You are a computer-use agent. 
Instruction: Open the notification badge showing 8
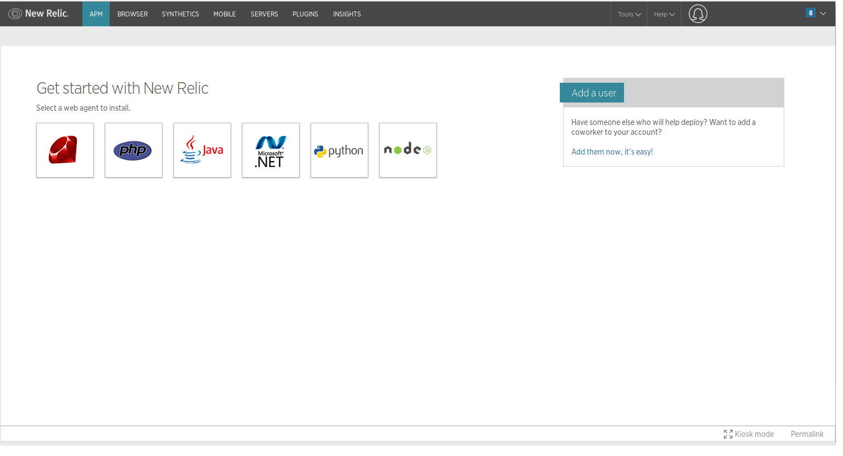coord(810,13)
